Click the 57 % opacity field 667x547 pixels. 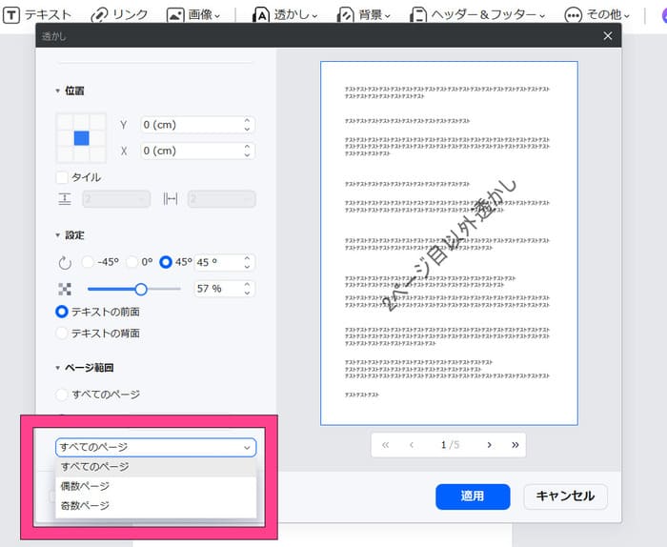click(224, 289)
